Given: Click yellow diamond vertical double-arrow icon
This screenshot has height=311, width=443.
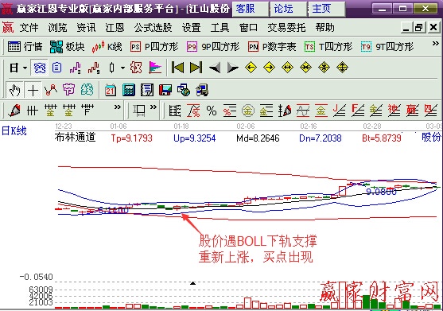Looking at the screenshot, I should (x=342, y=68).
